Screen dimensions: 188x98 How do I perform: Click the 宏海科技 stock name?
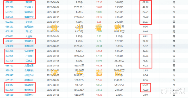point(29,70)
